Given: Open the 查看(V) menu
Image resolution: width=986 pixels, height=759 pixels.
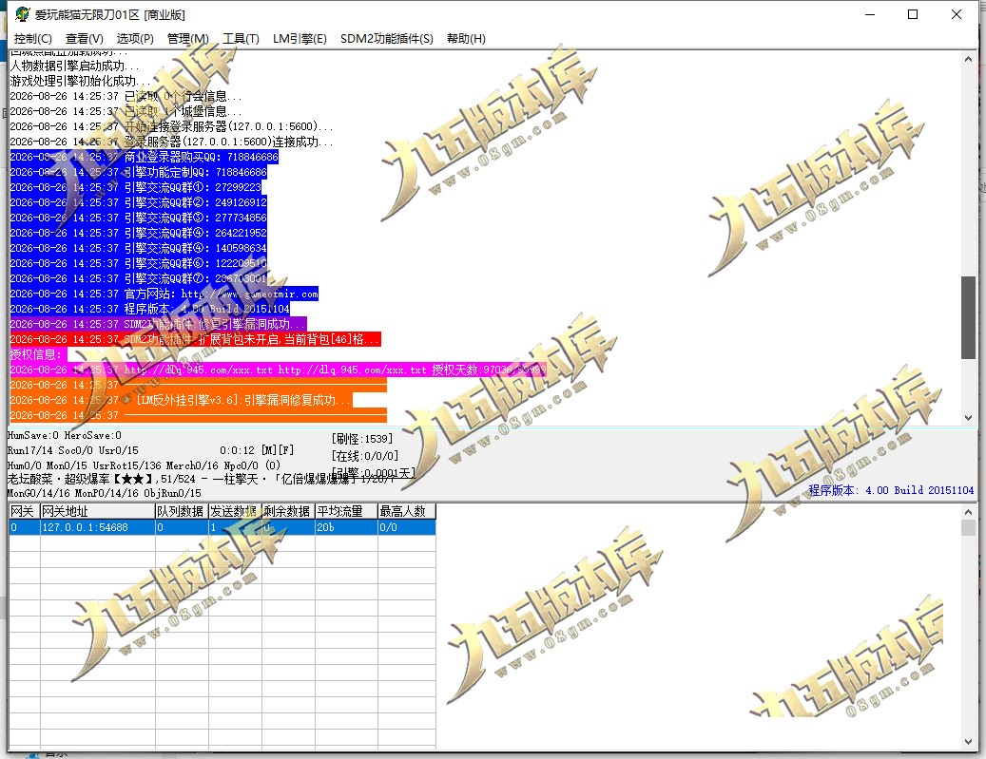Looking at the screenshot, I should click(85, 39).
